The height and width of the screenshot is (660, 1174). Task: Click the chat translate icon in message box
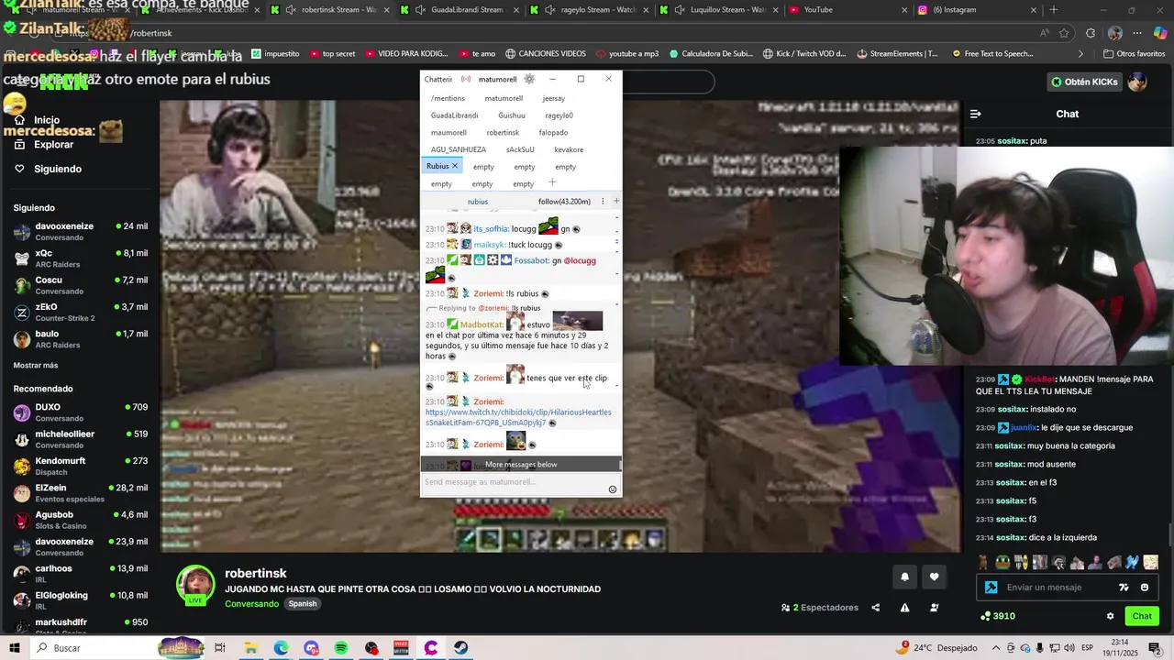pyautogui.click(x=1124, y=588)
